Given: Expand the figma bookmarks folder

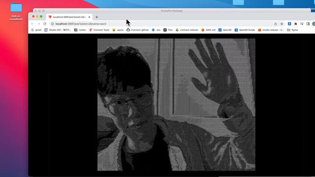Looking at the screenshot, I should click(x=292, y=30).
